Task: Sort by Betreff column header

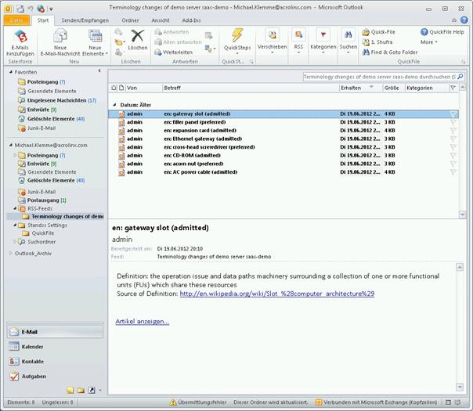Action: tap(251, 88)
